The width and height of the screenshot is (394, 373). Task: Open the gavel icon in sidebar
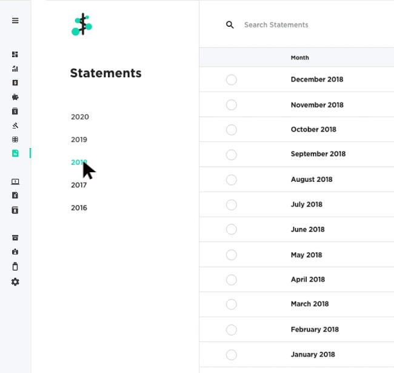15,126
